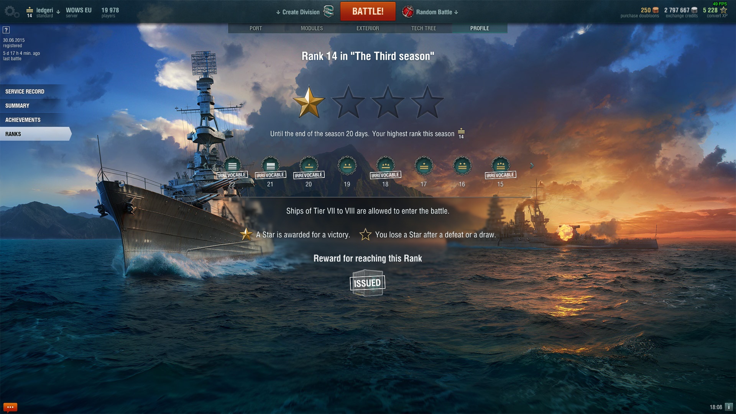This screenshot has height=414, width=736.
Task: Click the Issued reward container
Action: click(x=368, y=283)
